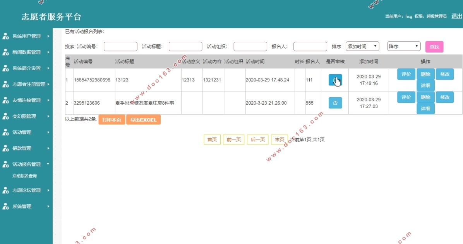The width and height of the screenshot is (463, 244).
Task: Click 报名人 cell 555
Action: [309, 103]
